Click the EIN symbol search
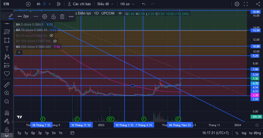The image size is (263, 138). [x=6, y=4]
